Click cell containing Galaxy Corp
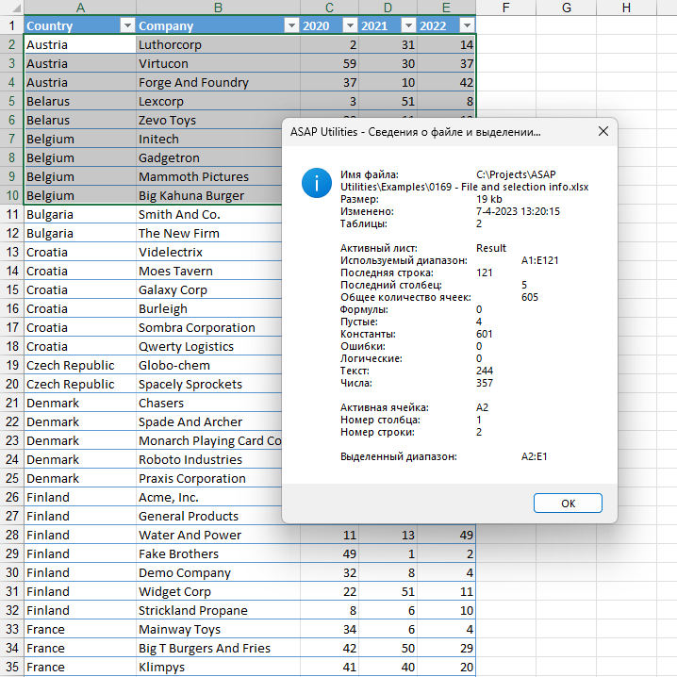The image size is (677, 677). point(209,289)
